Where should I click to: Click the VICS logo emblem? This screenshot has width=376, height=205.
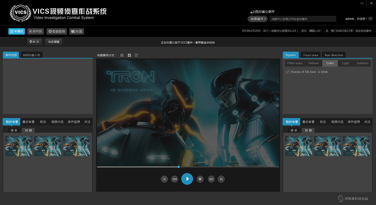click(x=21, y=13)
